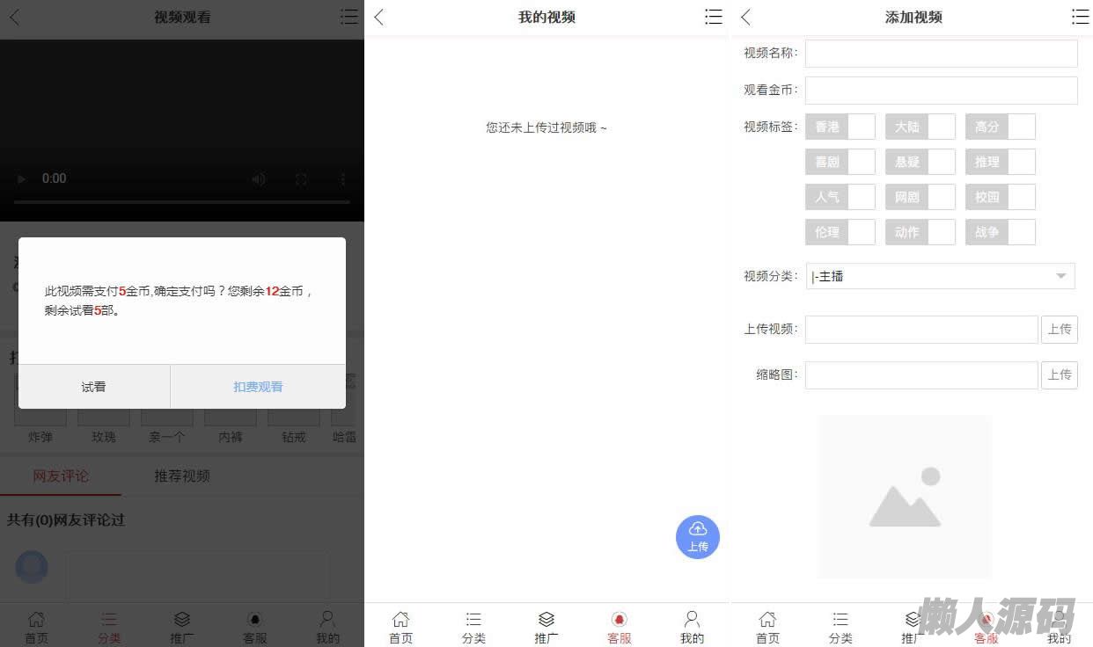Tap the back arrow on 我的视频 header
Viewport: 1093px width, 647px height.
coord(379,17)
